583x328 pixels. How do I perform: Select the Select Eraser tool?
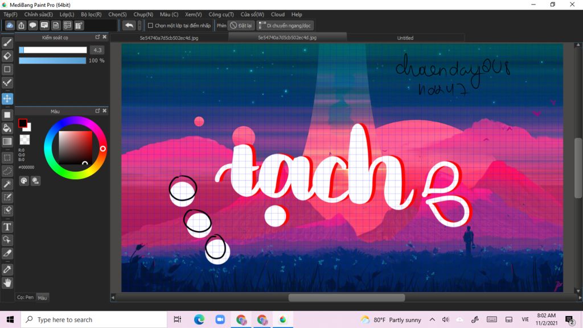pos(7,211)
